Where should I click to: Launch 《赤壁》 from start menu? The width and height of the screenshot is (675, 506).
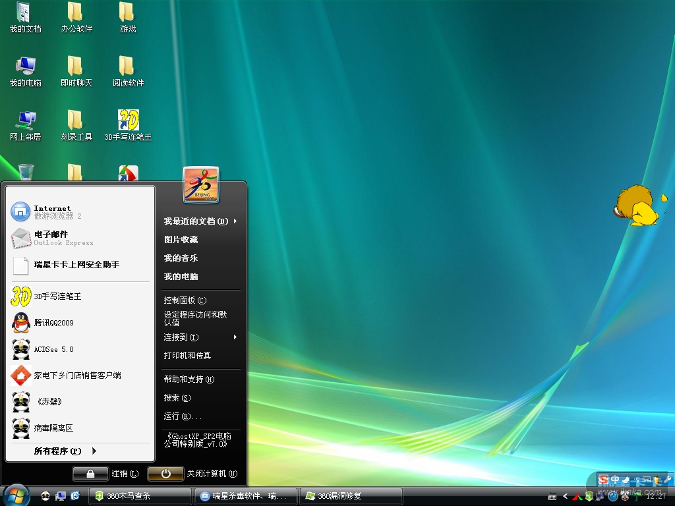80,401
